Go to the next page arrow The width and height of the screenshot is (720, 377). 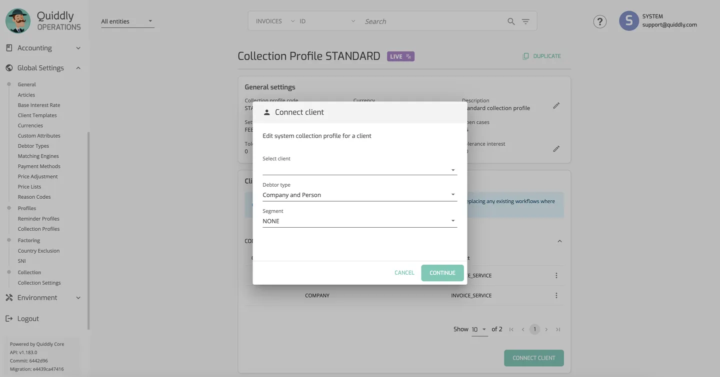pos(546,330)
